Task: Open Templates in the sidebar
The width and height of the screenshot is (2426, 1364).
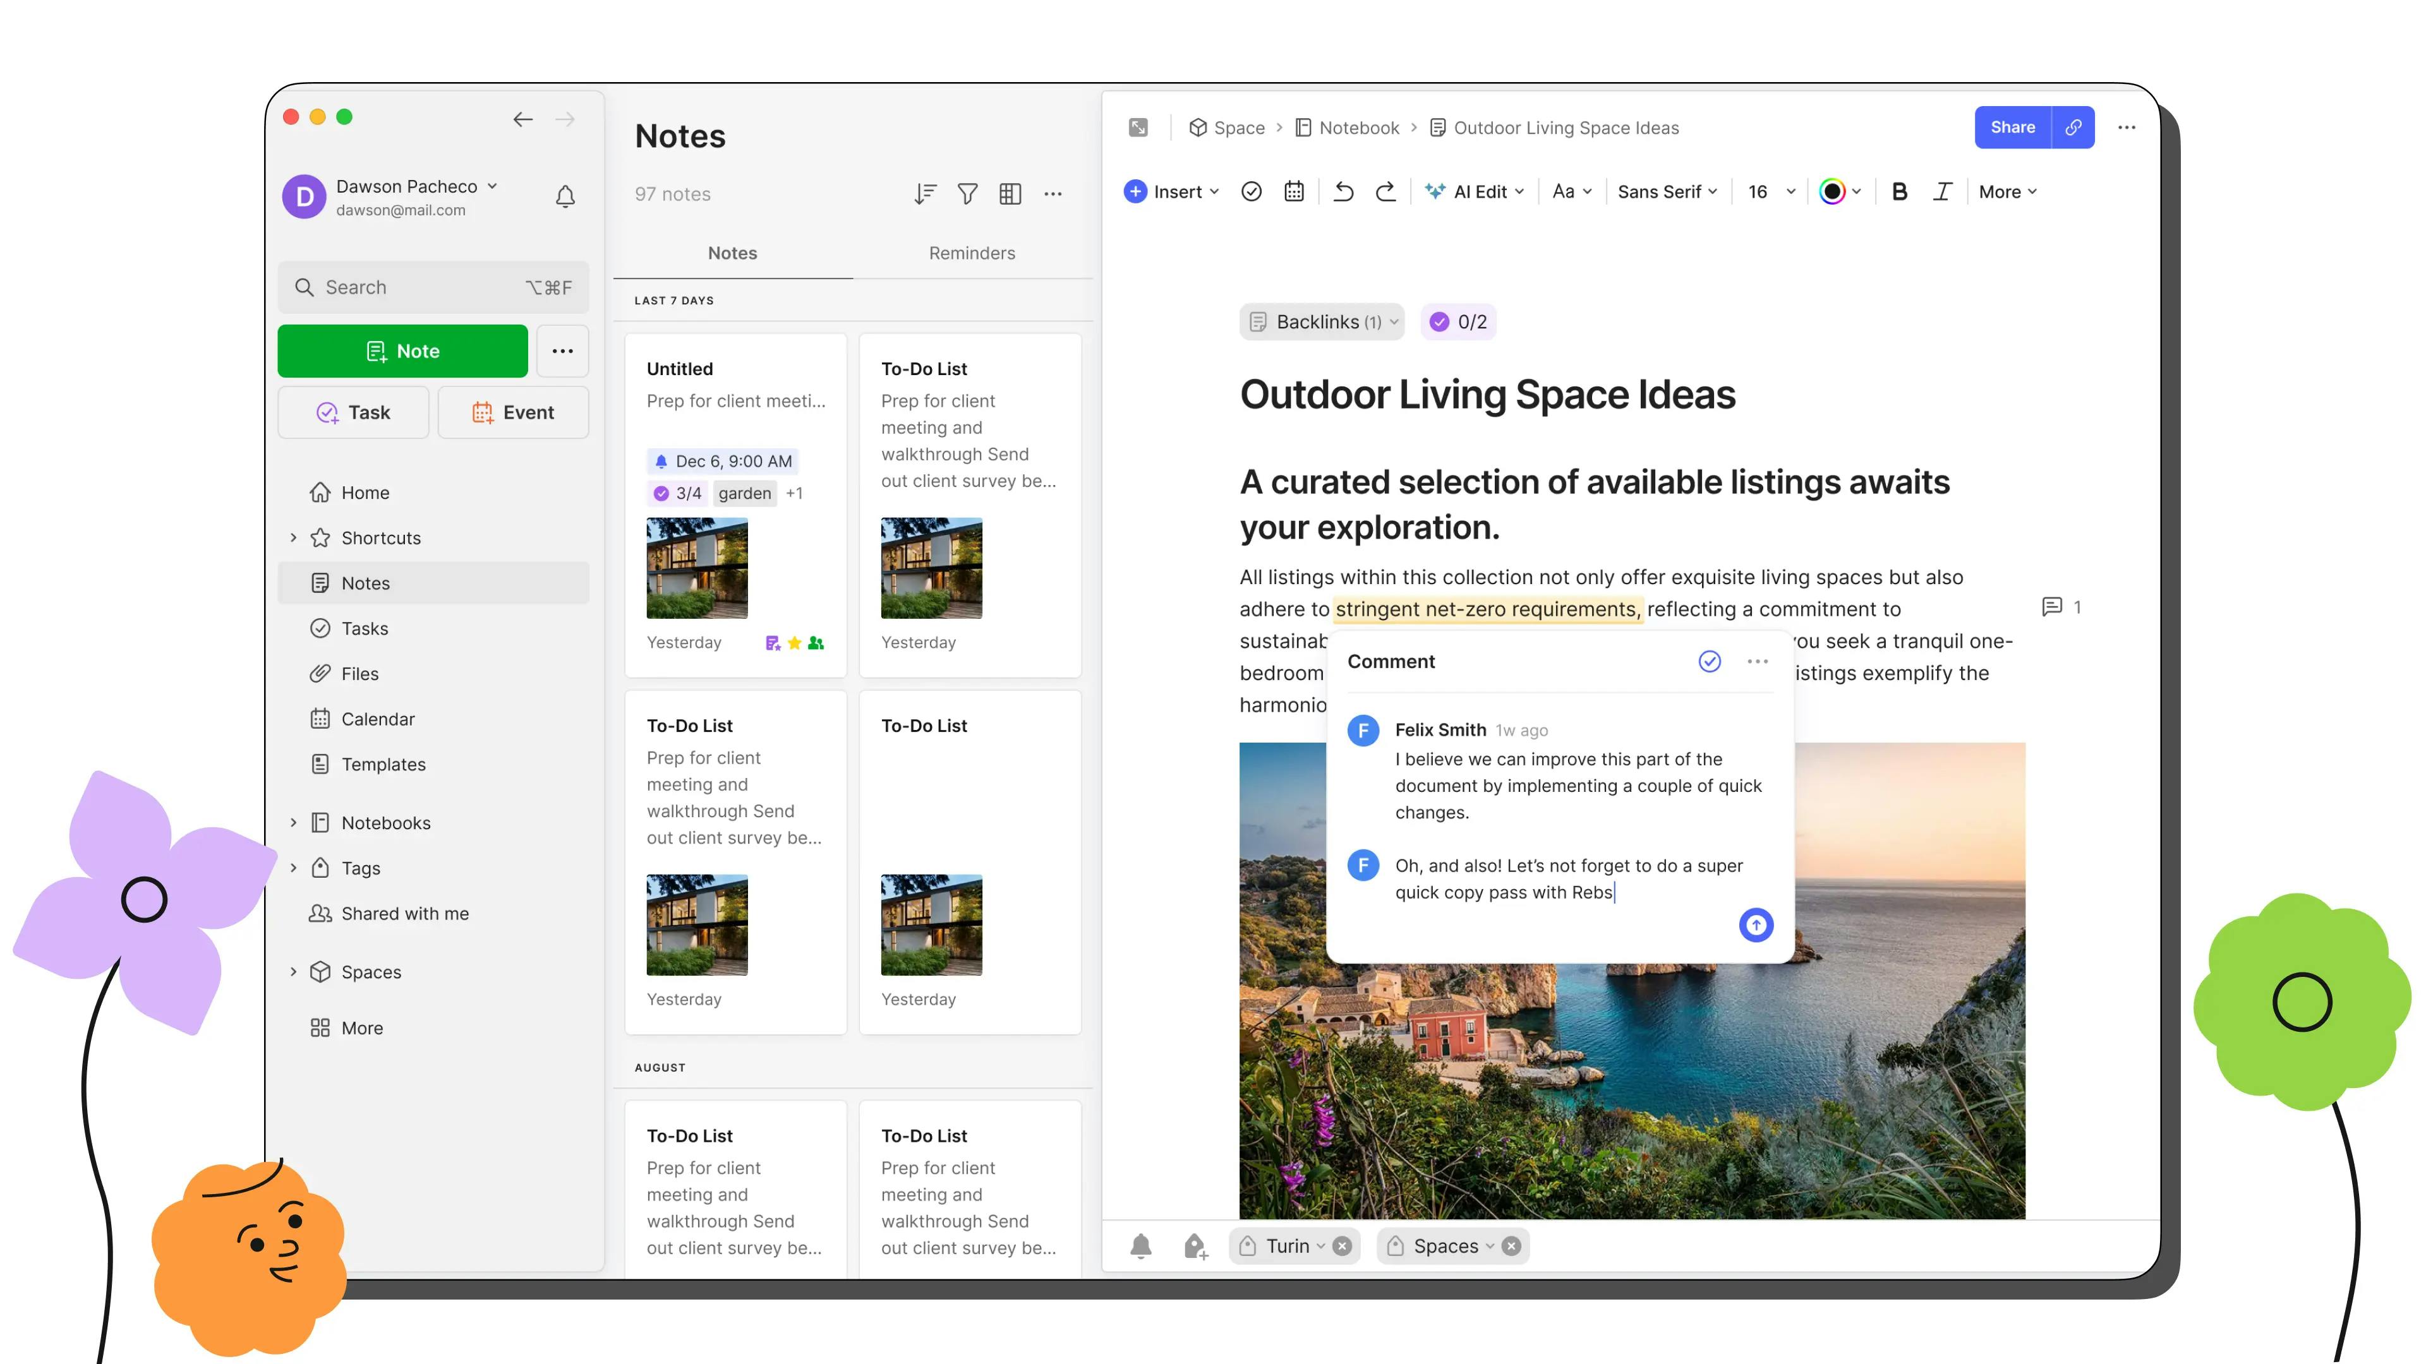Action: click(433, 764)
